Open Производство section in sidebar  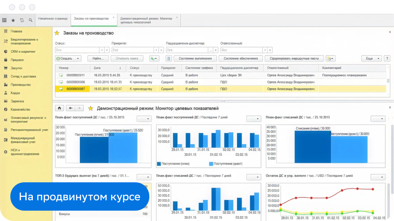21,85
